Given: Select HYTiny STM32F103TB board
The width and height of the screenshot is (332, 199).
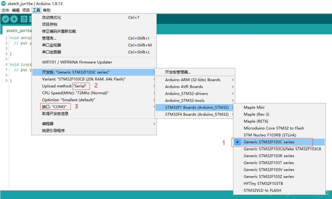Looking at the screenshot, I should click(x=279, y=183).
